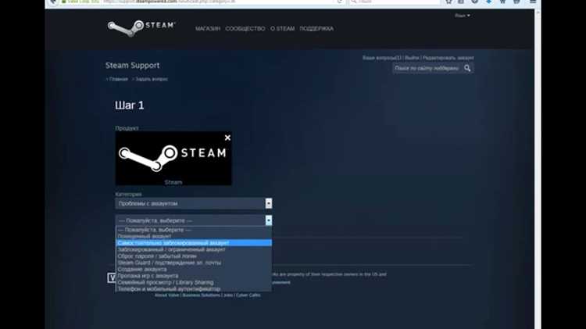Click the browser page vertical scrollbar
Screen dimensions: 586x329
pos(538,168)
